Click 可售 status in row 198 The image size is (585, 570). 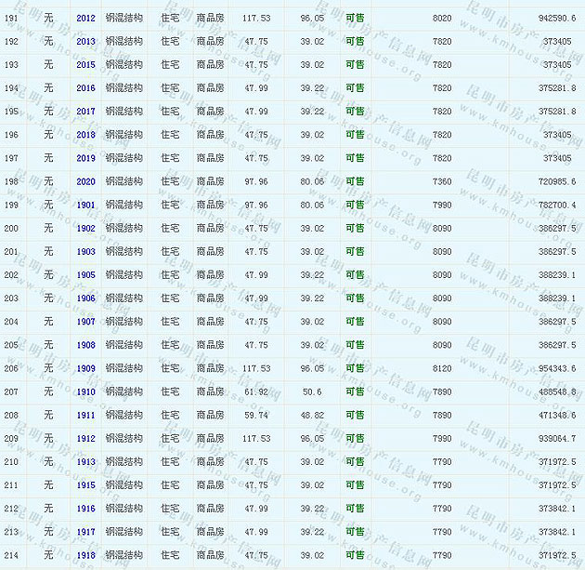point(355,181)
